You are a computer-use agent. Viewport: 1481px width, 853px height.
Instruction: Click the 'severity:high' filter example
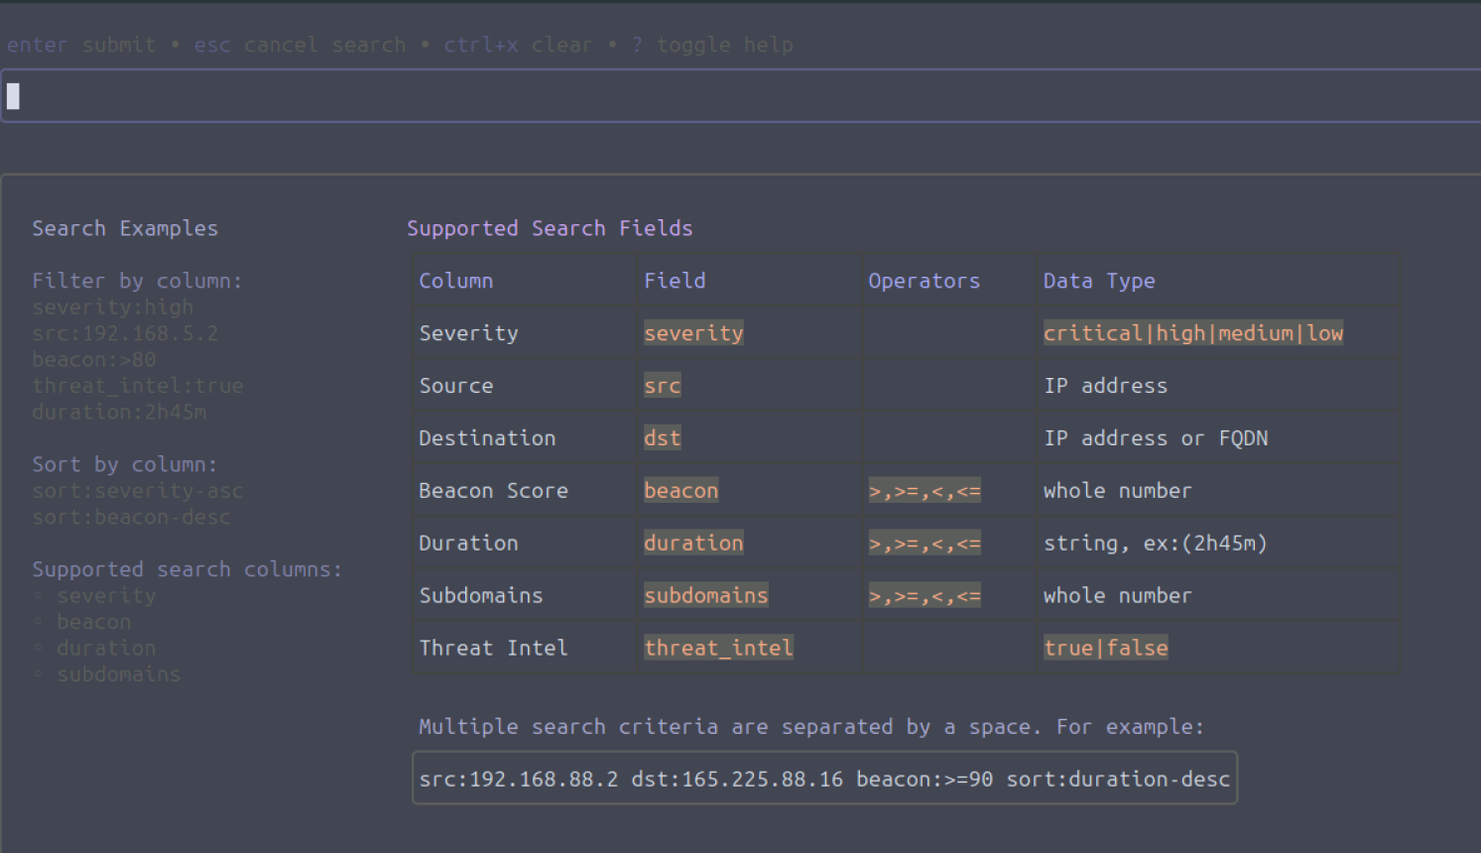coord(112,307)
